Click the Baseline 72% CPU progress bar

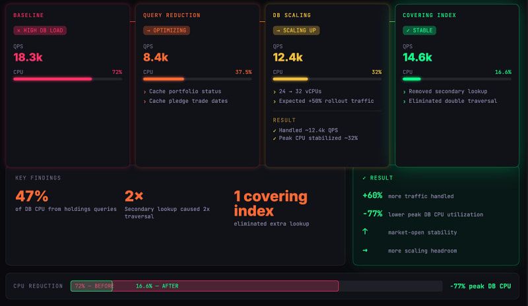pyautogui.click(x=68, y=79)
